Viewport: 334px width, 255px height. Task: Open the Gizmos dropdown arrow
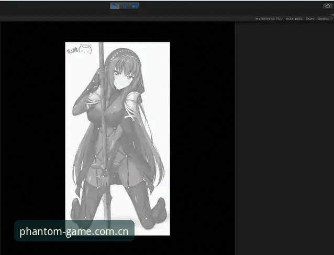332,19
